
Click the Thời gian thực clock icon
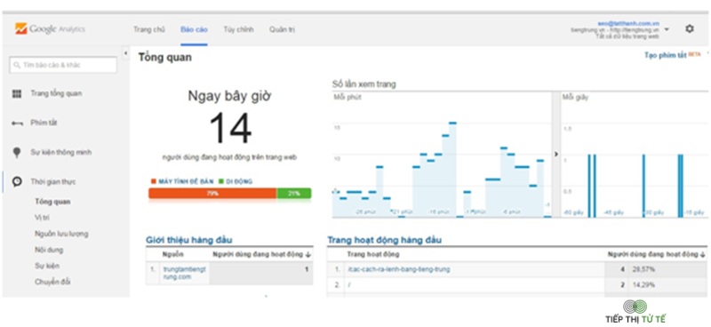click(x=17, y=182)
